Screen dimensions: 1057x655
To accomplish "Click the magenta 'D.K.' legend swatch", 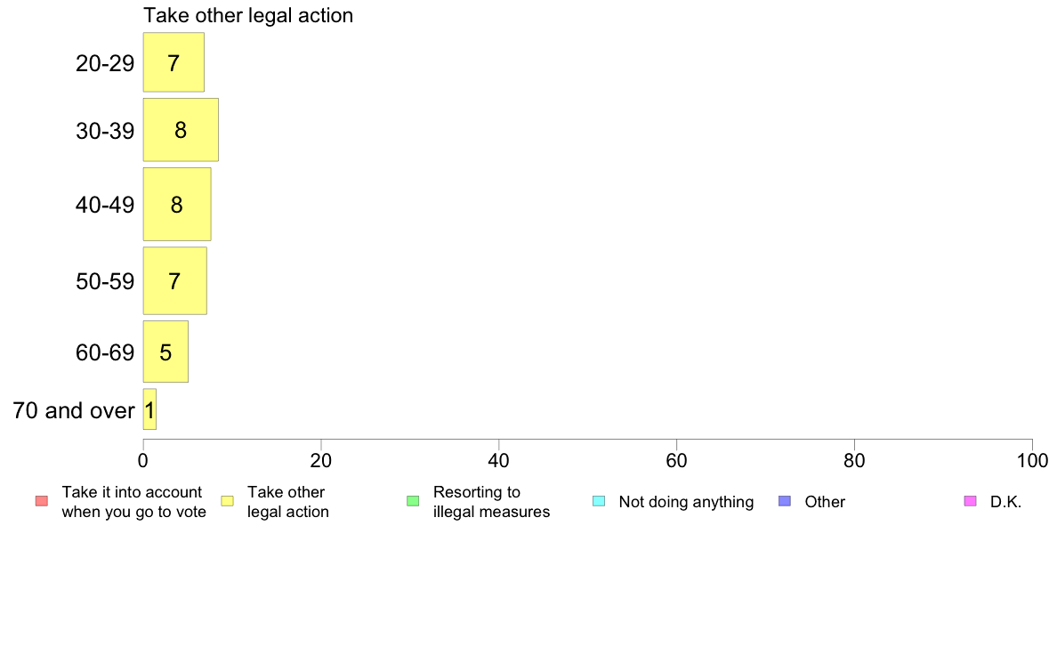I will 971,501.
